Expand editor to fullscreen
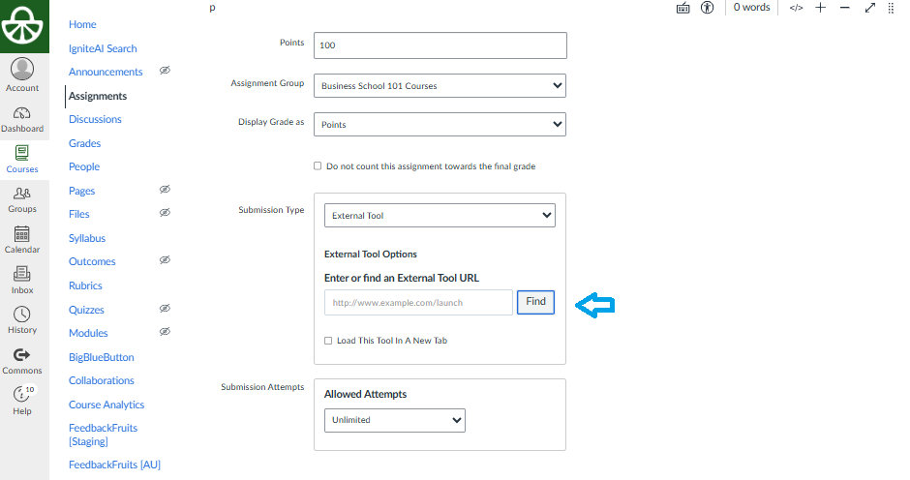This screenshot has width=910, height=480. click(869, 8)
